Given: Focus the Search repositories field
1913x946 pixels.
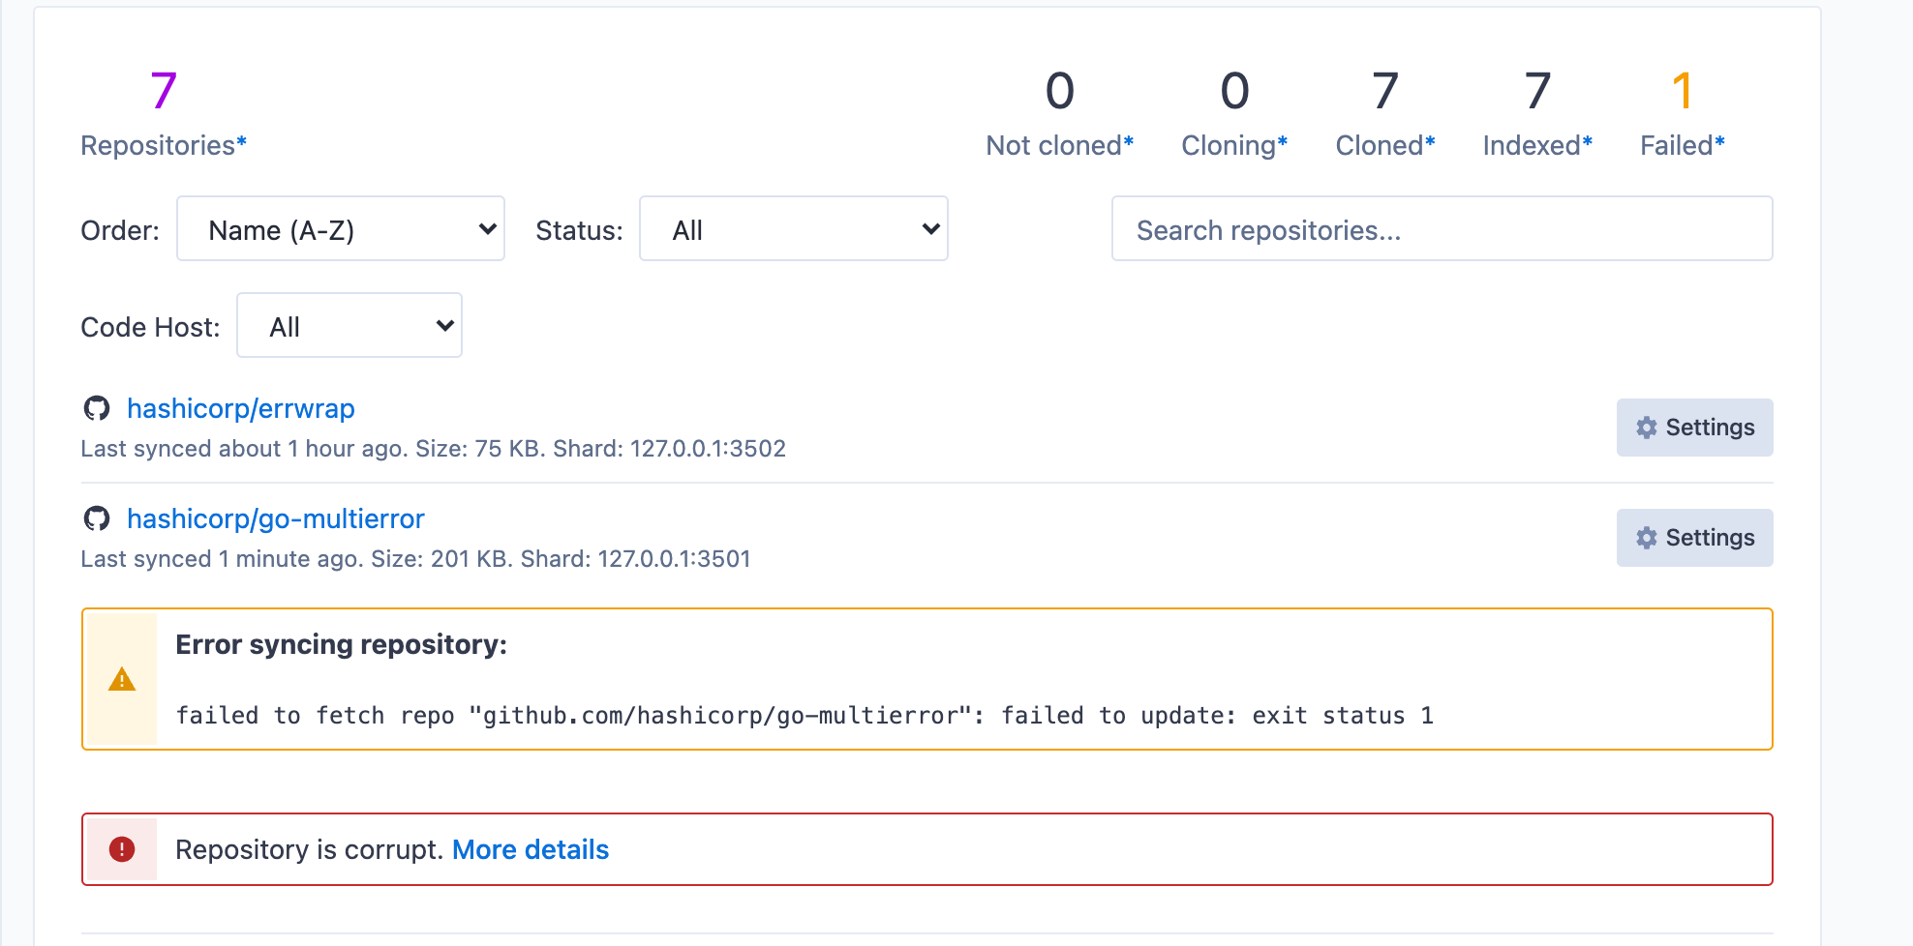Looking at the screenshot, I should click(x=1442, y=229).
